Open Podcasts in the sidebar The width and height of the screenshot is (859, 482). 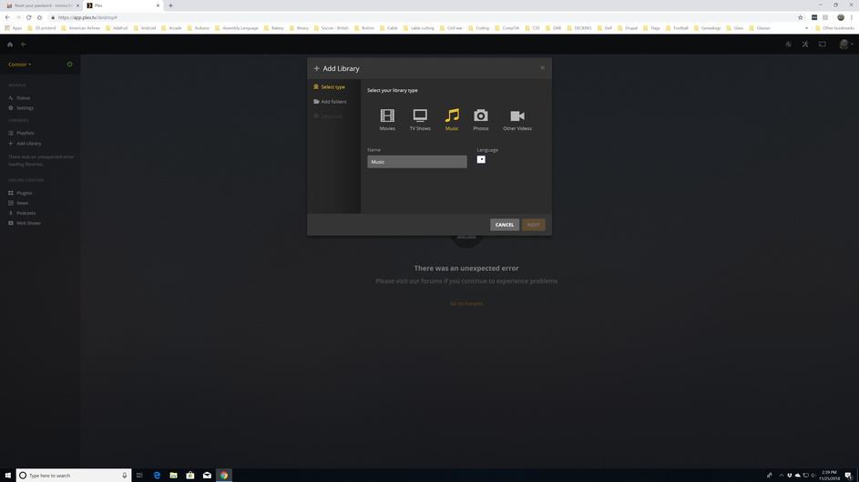click(22, 214)
